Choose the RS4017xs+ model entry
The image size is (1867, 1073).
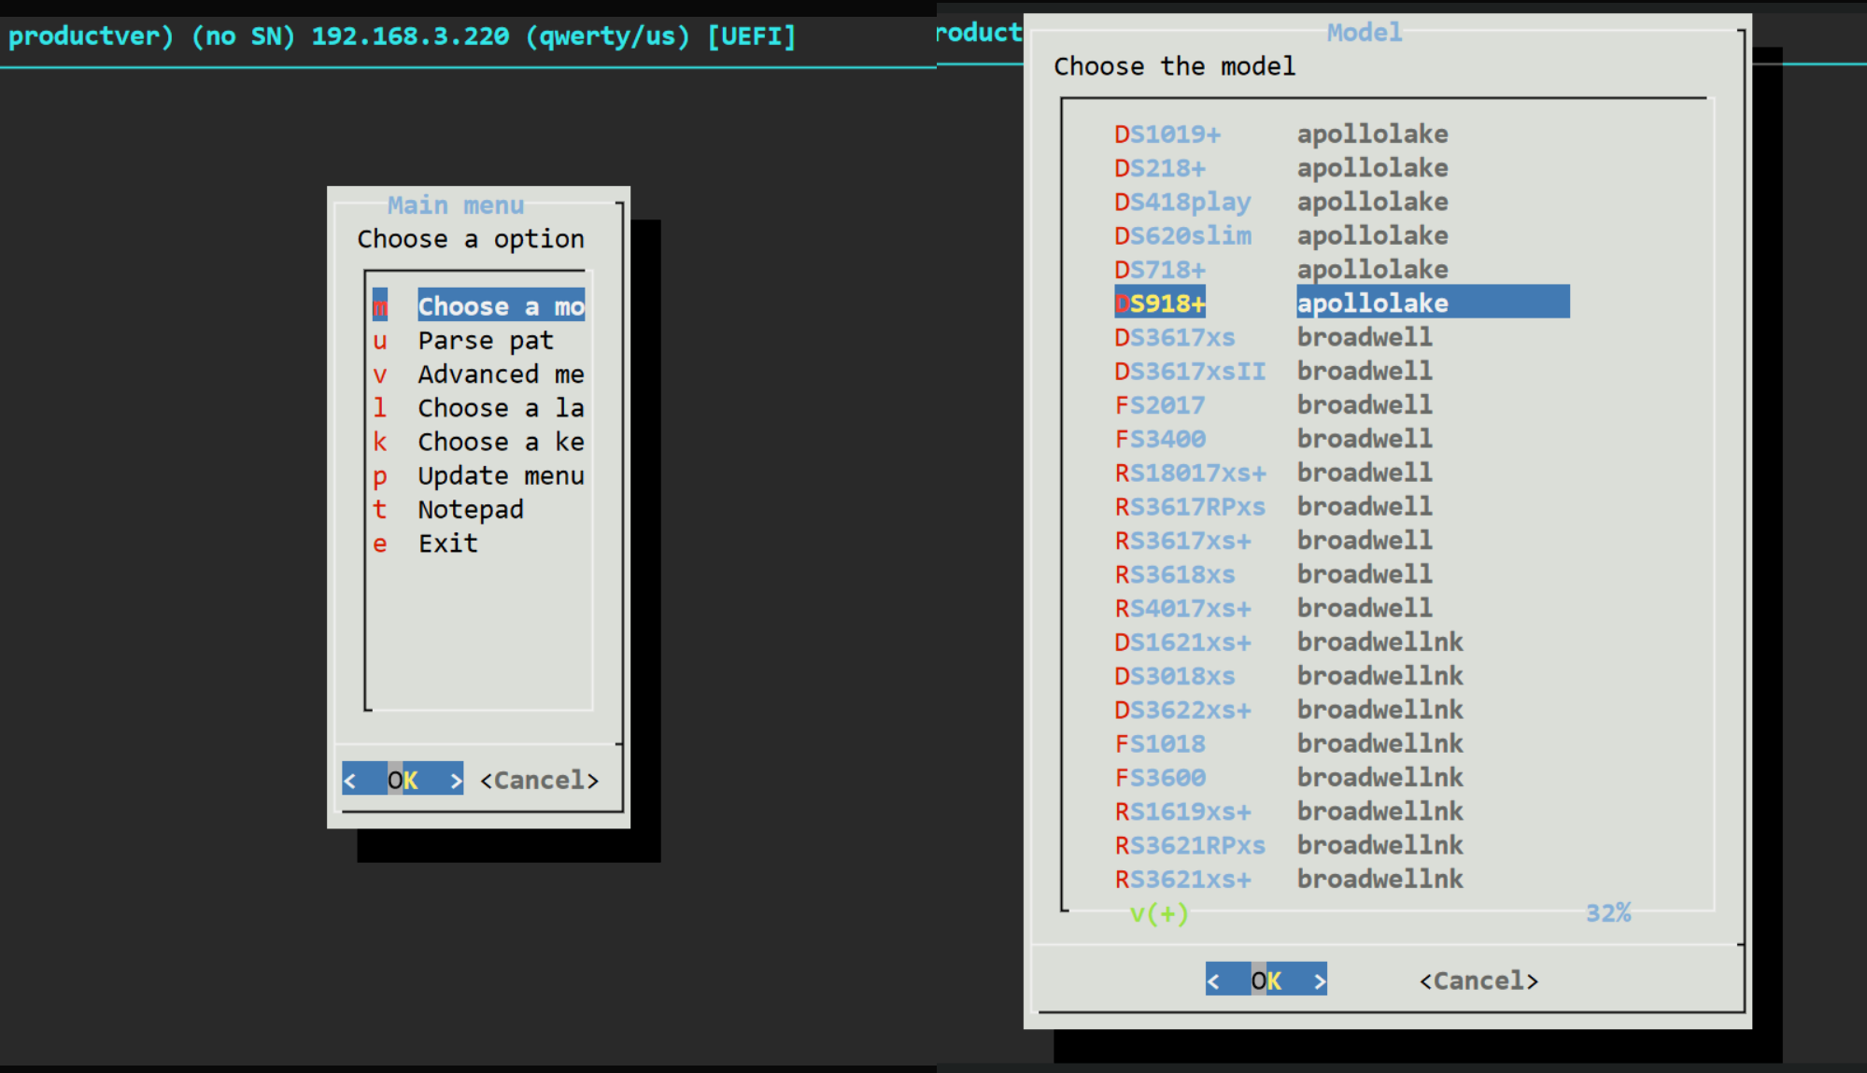[x=1182, y=609]
